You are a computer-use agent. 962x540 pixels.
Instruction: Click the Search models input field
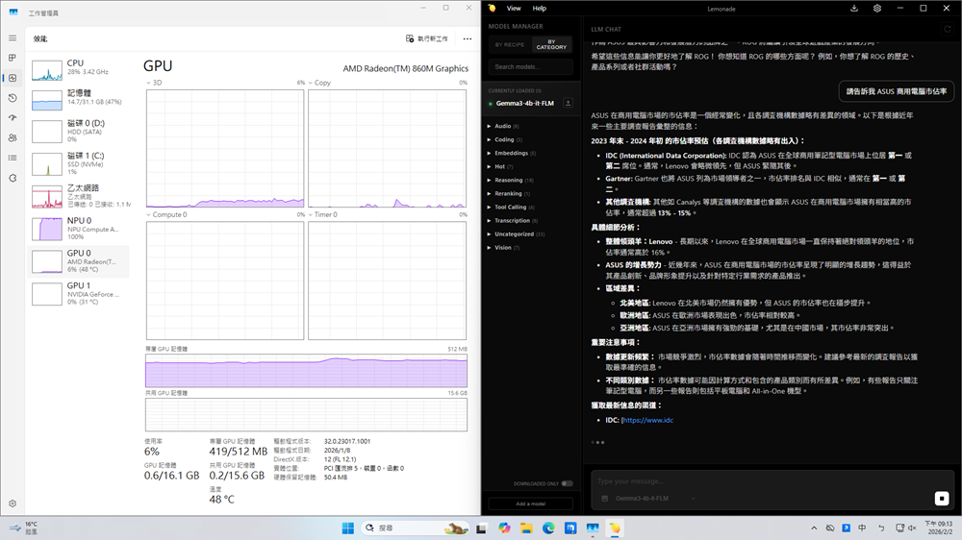point(530,67)
